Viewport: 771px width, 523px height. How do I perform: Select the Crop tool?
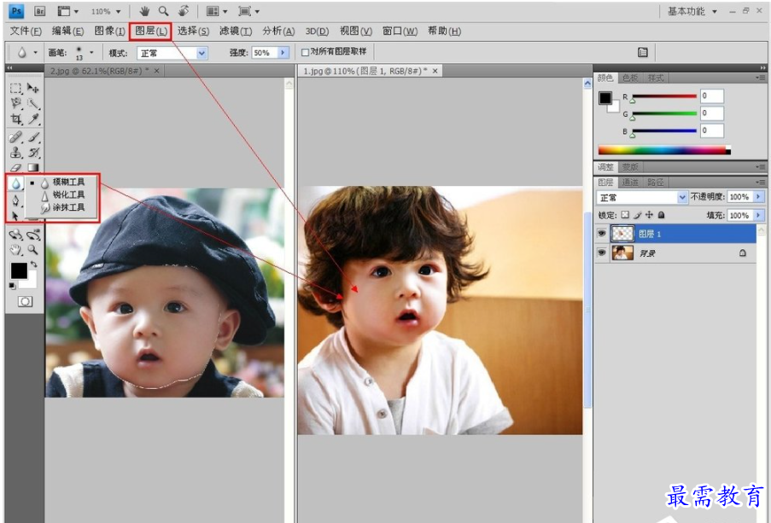(15, 119)
